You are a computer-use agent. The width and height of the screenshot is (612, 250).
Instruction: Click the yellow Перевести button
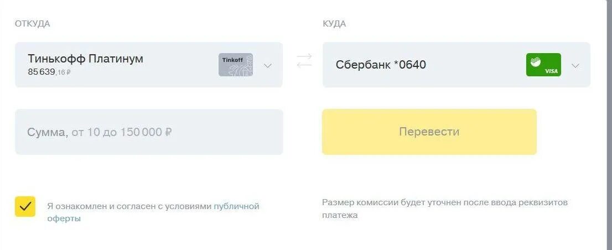point(429,132)
